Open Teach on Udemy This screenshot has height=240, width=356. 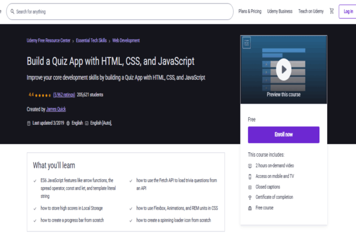point(311,11)
